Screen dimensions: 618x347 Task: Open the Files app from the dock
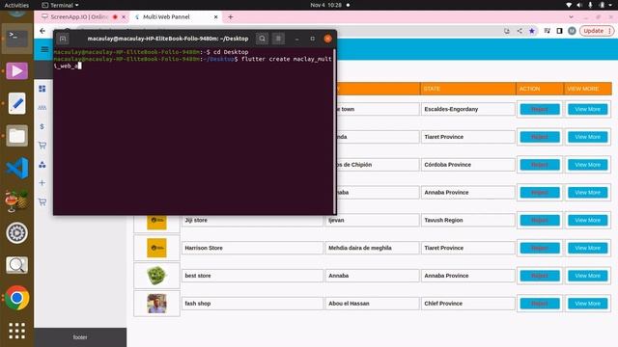(17, 136)
